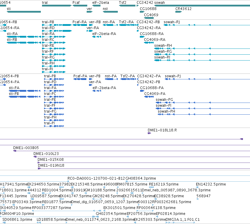This screenshot has height=224, width=250.
Task: Select the CG34242-RB transcript label
Action: 148,22
